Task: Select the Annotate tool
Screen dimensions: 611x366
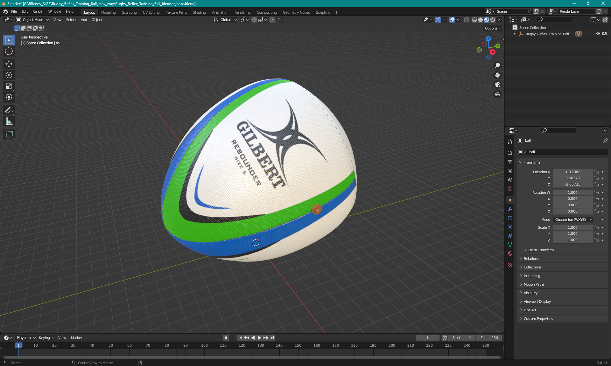Action: point(9,110)
